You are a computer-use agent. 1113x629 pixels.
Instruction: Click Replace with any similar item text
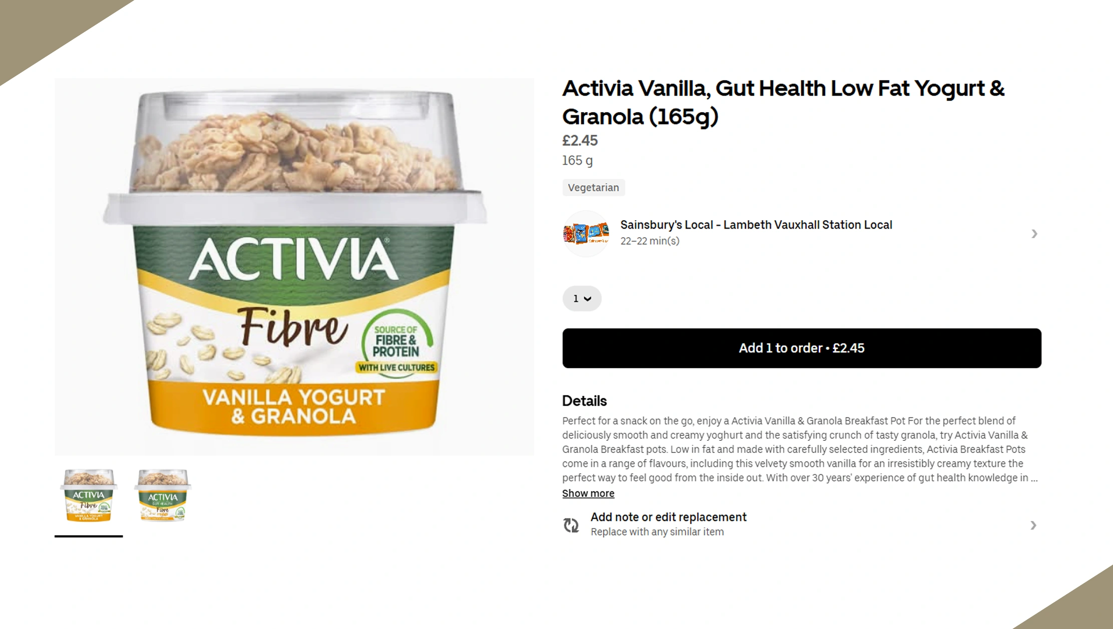click(x=657, y=532)
